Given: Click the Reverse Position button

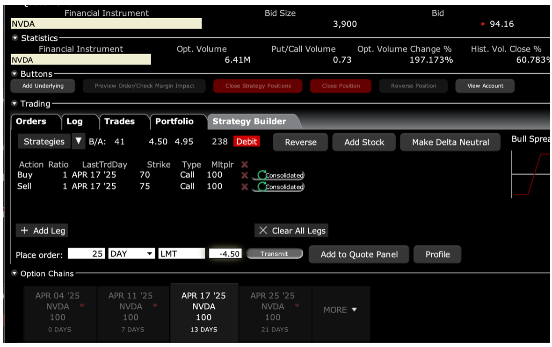Looking at the screenshot, I should 414,86.
